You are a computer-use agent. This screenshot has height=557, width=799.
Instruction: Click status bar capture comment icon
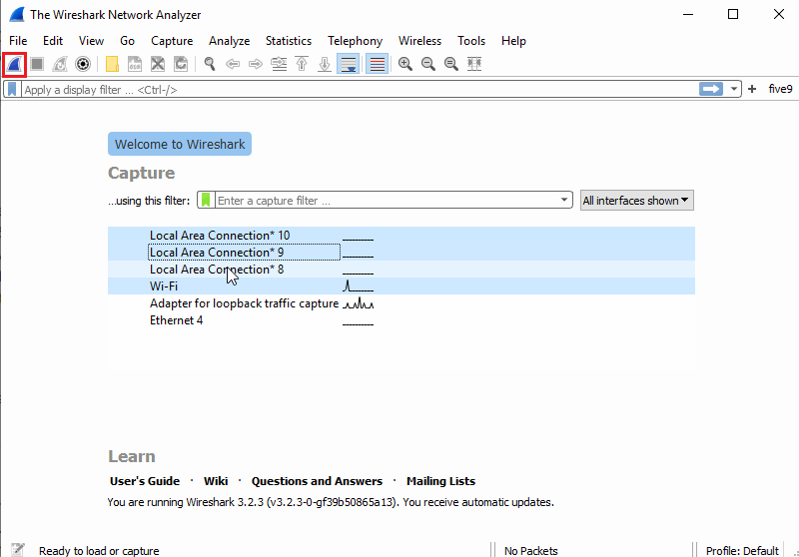tap(18, 550)
